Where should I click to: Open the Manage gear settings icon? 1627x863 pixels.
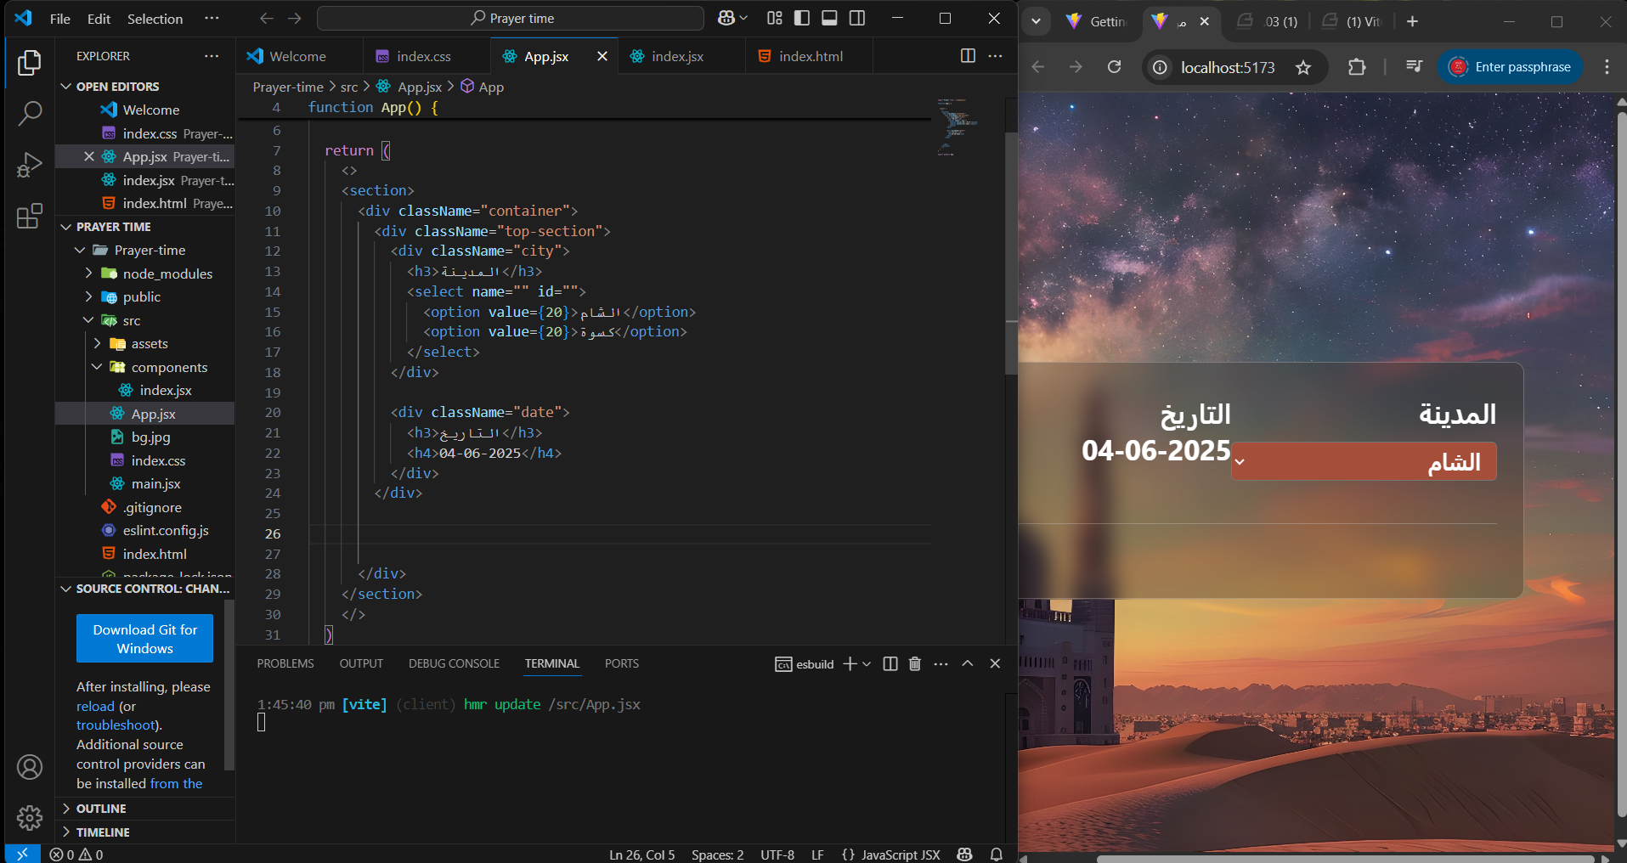30,817
